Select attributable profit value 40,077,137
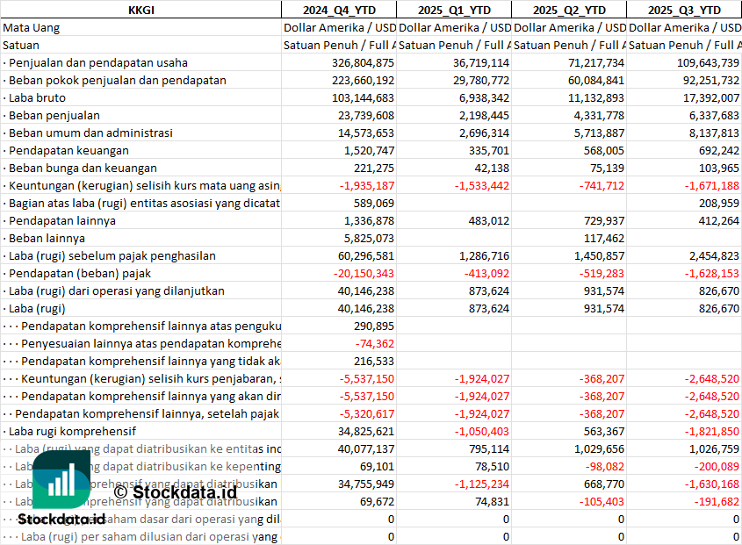Image resolution: width=742 pixels, height=545 pixels. pos(366,448)
